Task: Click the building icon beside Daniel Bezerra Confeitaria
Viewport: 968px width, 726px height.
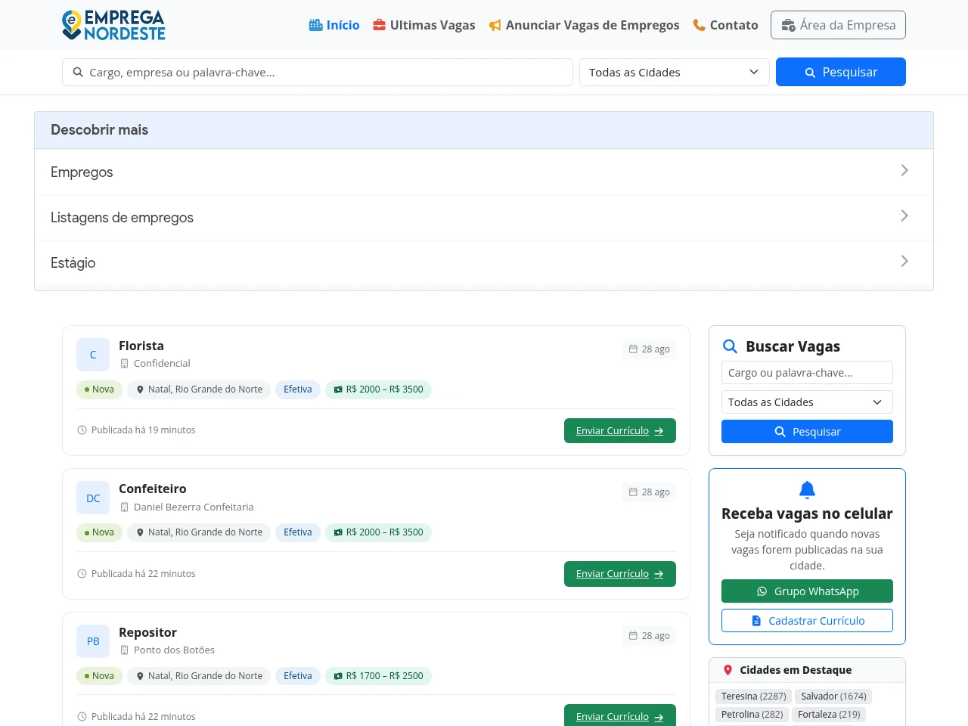Action: 125,507
